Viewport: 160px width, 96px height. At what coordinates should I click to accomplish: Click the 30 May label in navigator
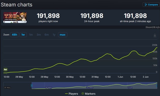coord(90,88)
